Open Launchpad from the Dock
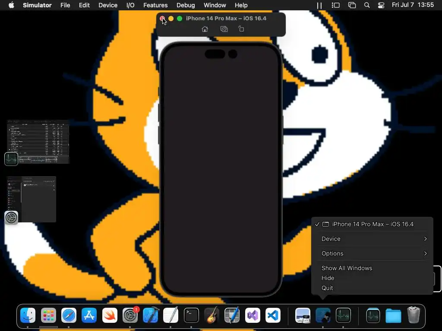Image resolution: width=442 pixels, height=331 pixels. (x=48, y=315)
